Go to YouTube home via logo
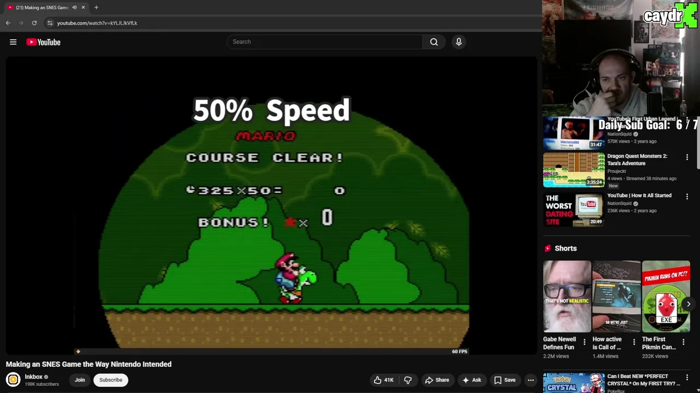The width and height of the screenshot is (700, 393). click(43, 42)
